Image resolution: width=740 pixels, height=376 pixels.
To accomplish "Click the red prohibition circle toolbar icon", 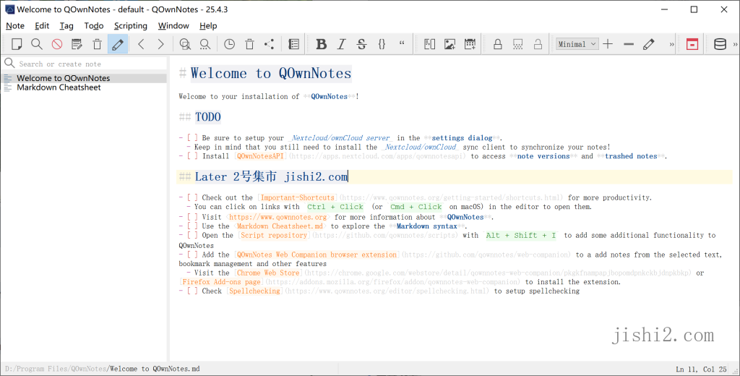I will click(x=56, y=44).
